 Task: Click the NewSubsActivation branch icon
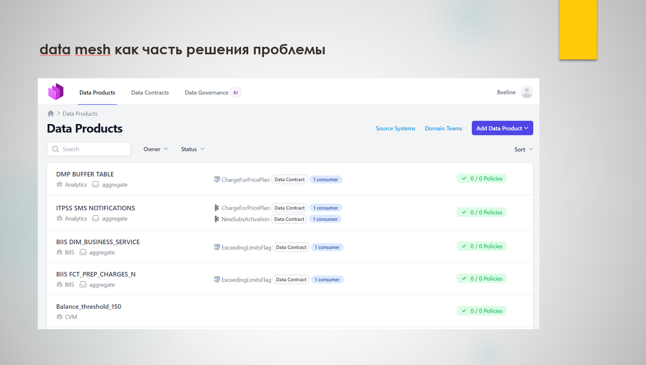217,219
